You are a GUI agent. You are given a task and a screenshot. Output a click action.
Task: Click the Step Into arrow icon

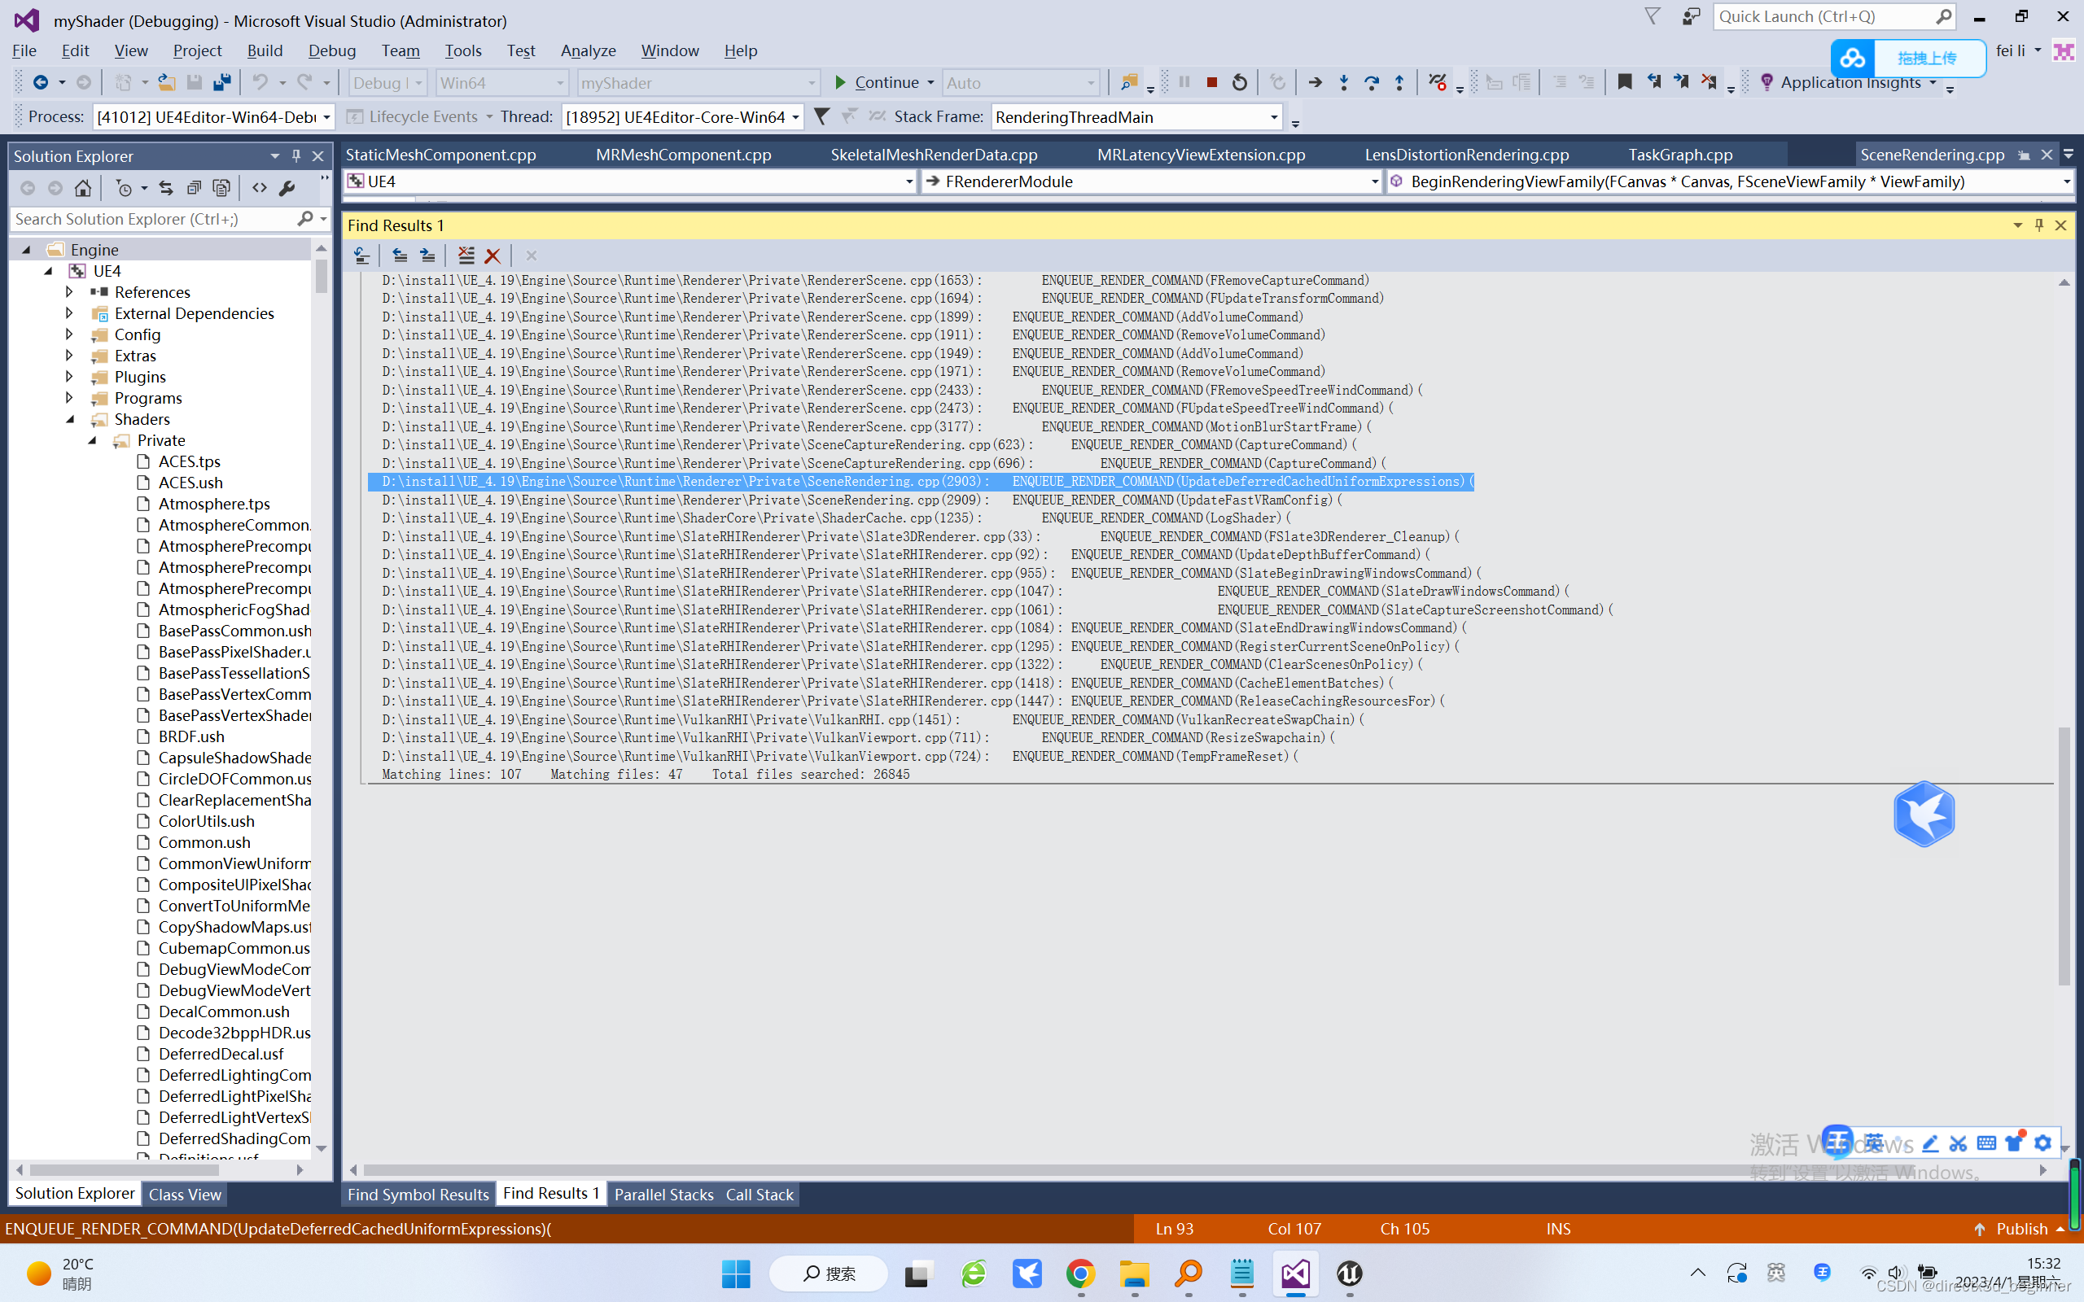click(1343, 83)
